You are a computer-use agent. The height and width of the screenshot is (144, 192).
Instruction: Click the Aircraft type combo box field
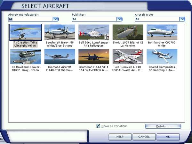tap(160, 19)
